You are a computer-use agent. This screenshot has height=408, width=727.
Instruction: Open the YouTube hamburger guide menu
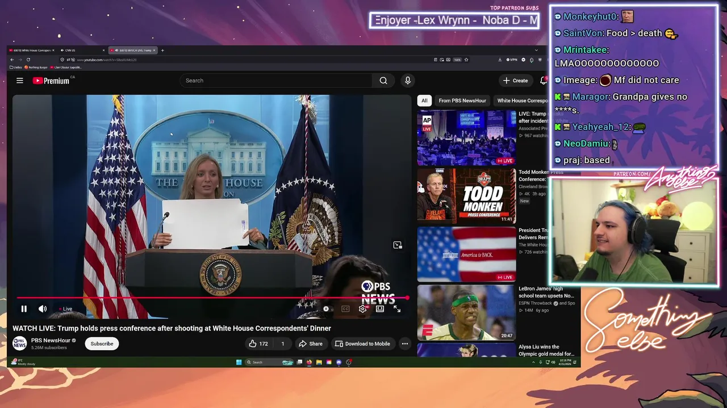pos(20,80)
